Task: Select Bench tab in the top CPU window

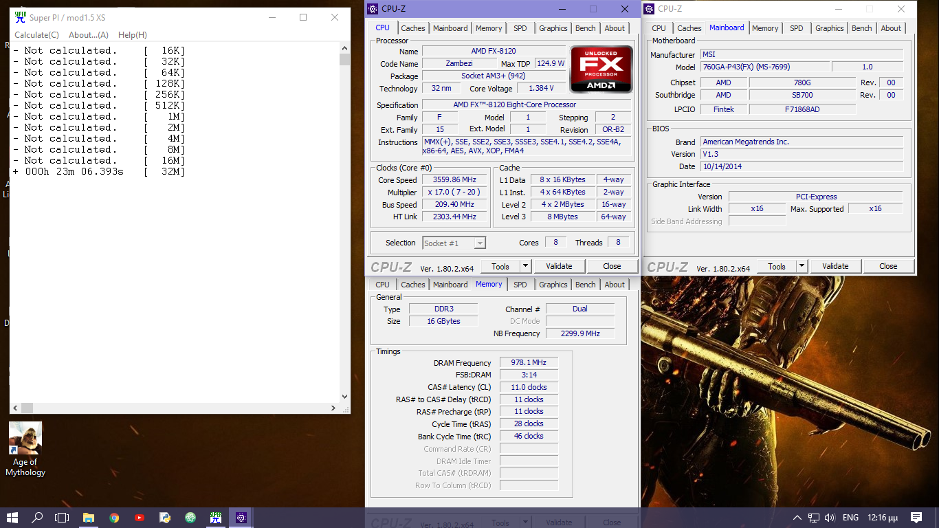Action: click(586, 28)
